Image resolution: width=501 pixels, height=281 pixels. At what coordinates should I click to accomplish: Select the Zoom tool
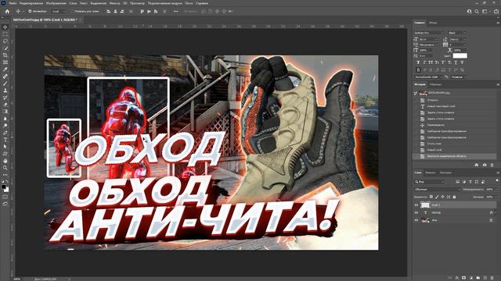(5, 168)
